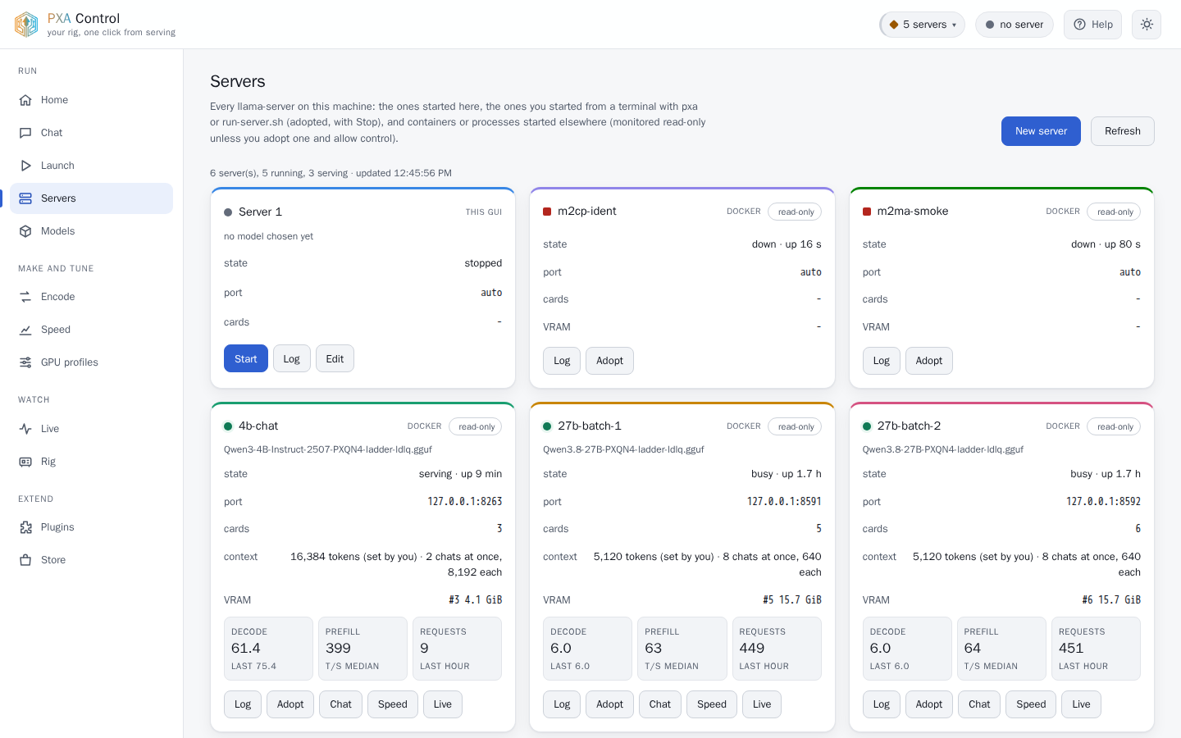Click m2cp-ident red status square
Image resolution: width=1181 pixels, height=738 pixels.
click(x=547, y=212)
